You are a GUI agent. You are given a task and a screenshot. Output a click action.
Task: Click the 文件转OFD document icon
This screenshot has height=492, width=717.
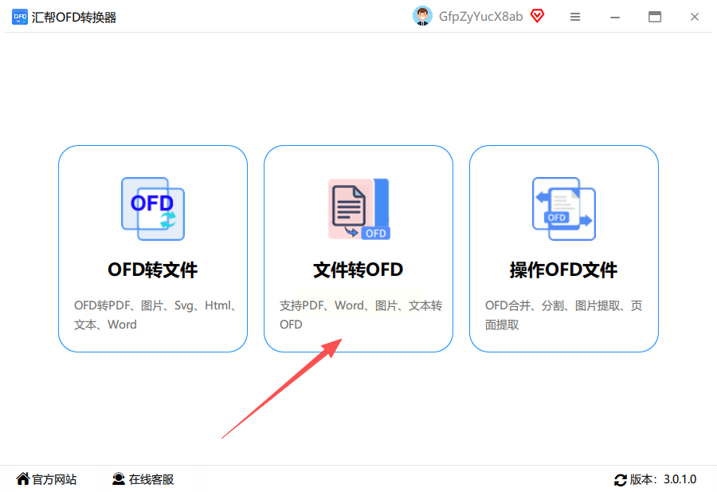[358, 209]
